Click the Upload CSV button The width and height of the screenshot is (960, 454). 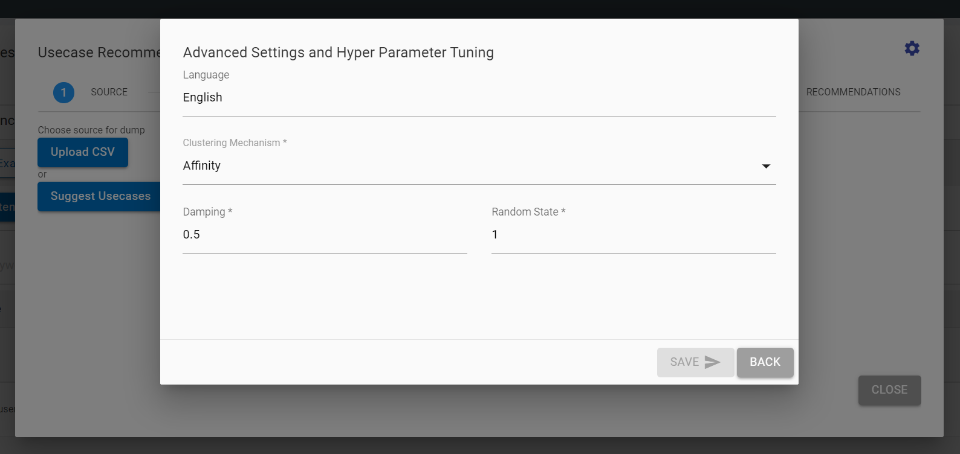[x=83, y=152]
